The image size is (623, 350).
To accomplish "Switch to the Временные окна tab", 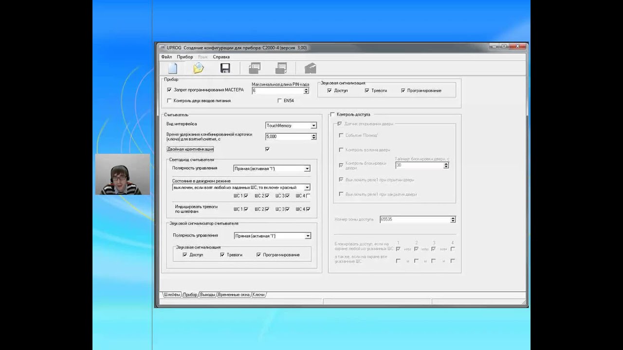I will tap(234, 295).
